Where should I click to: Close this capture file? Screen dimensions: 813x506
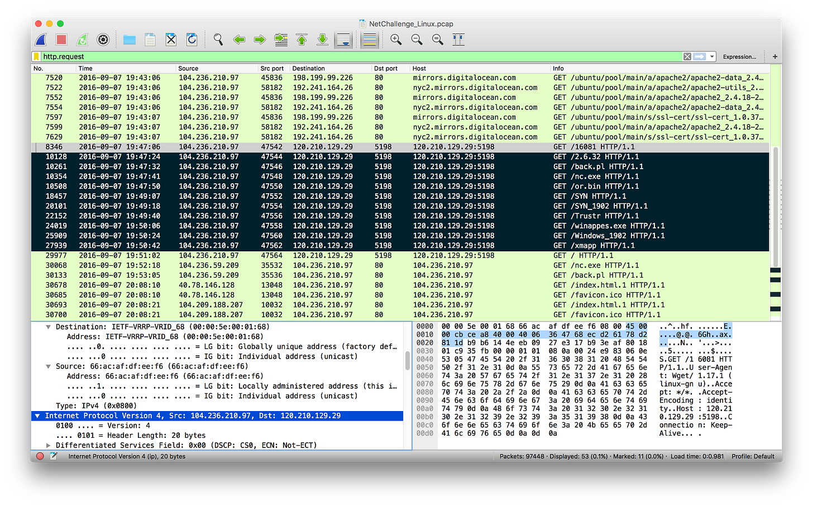171,40
